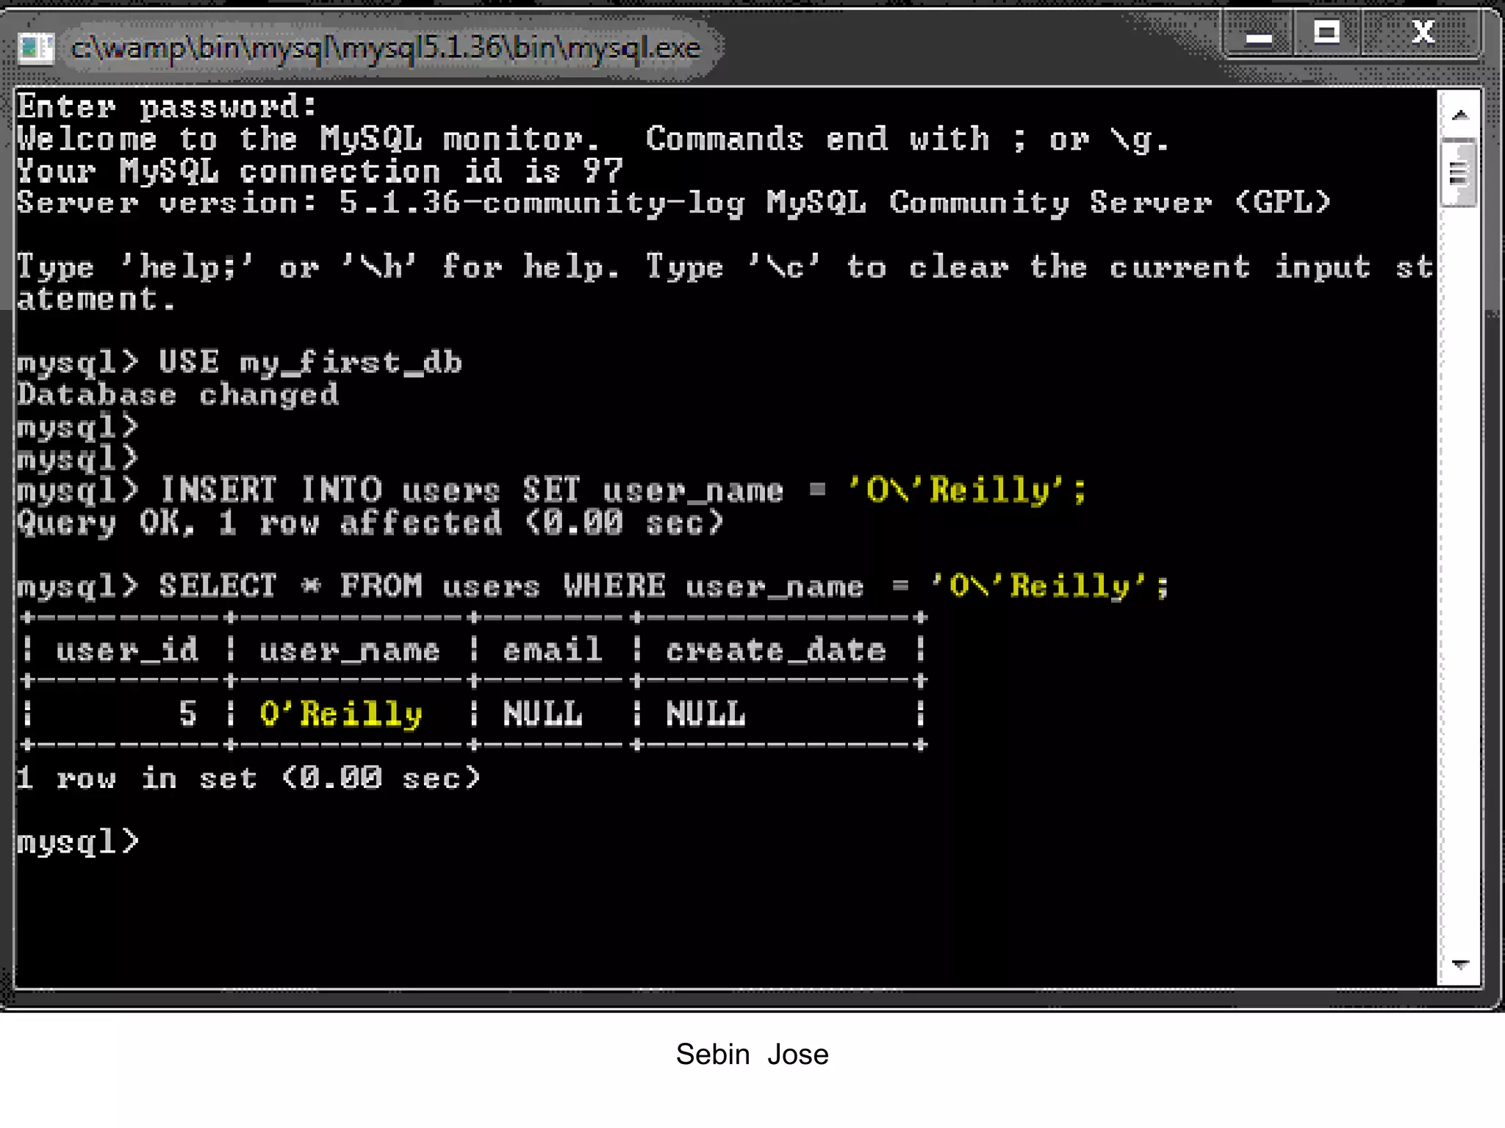Click the create_date column header
The width and height of the screenshot is (1505, 1128).
776,651
